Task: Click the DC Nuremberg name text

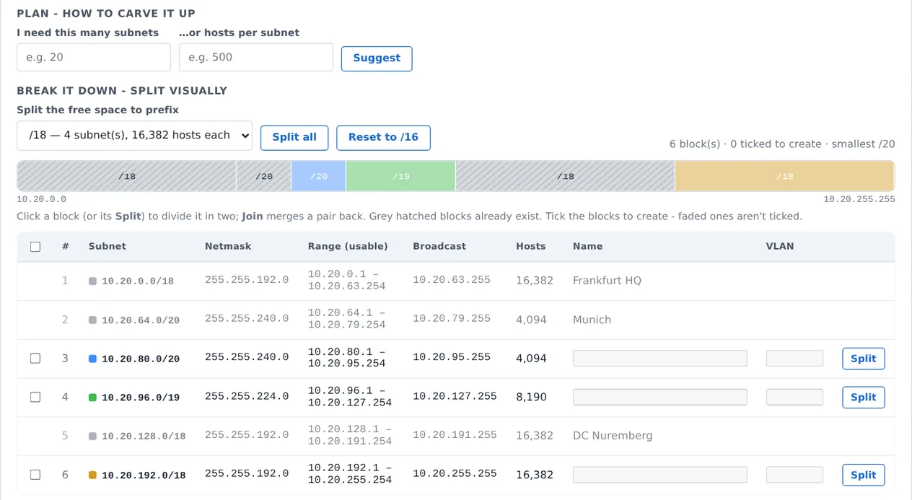Action: tap(613, 436)
